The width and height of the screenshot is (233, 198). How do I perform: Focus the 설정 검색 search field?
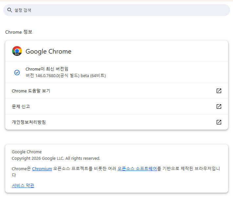point(118,10)
